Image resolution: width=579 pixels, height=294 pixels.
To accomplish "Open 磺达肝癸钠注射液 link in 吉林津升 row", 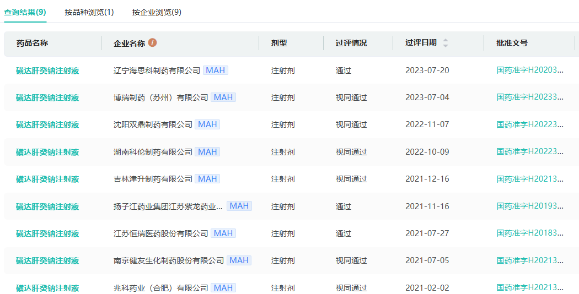I will point(47,179).
